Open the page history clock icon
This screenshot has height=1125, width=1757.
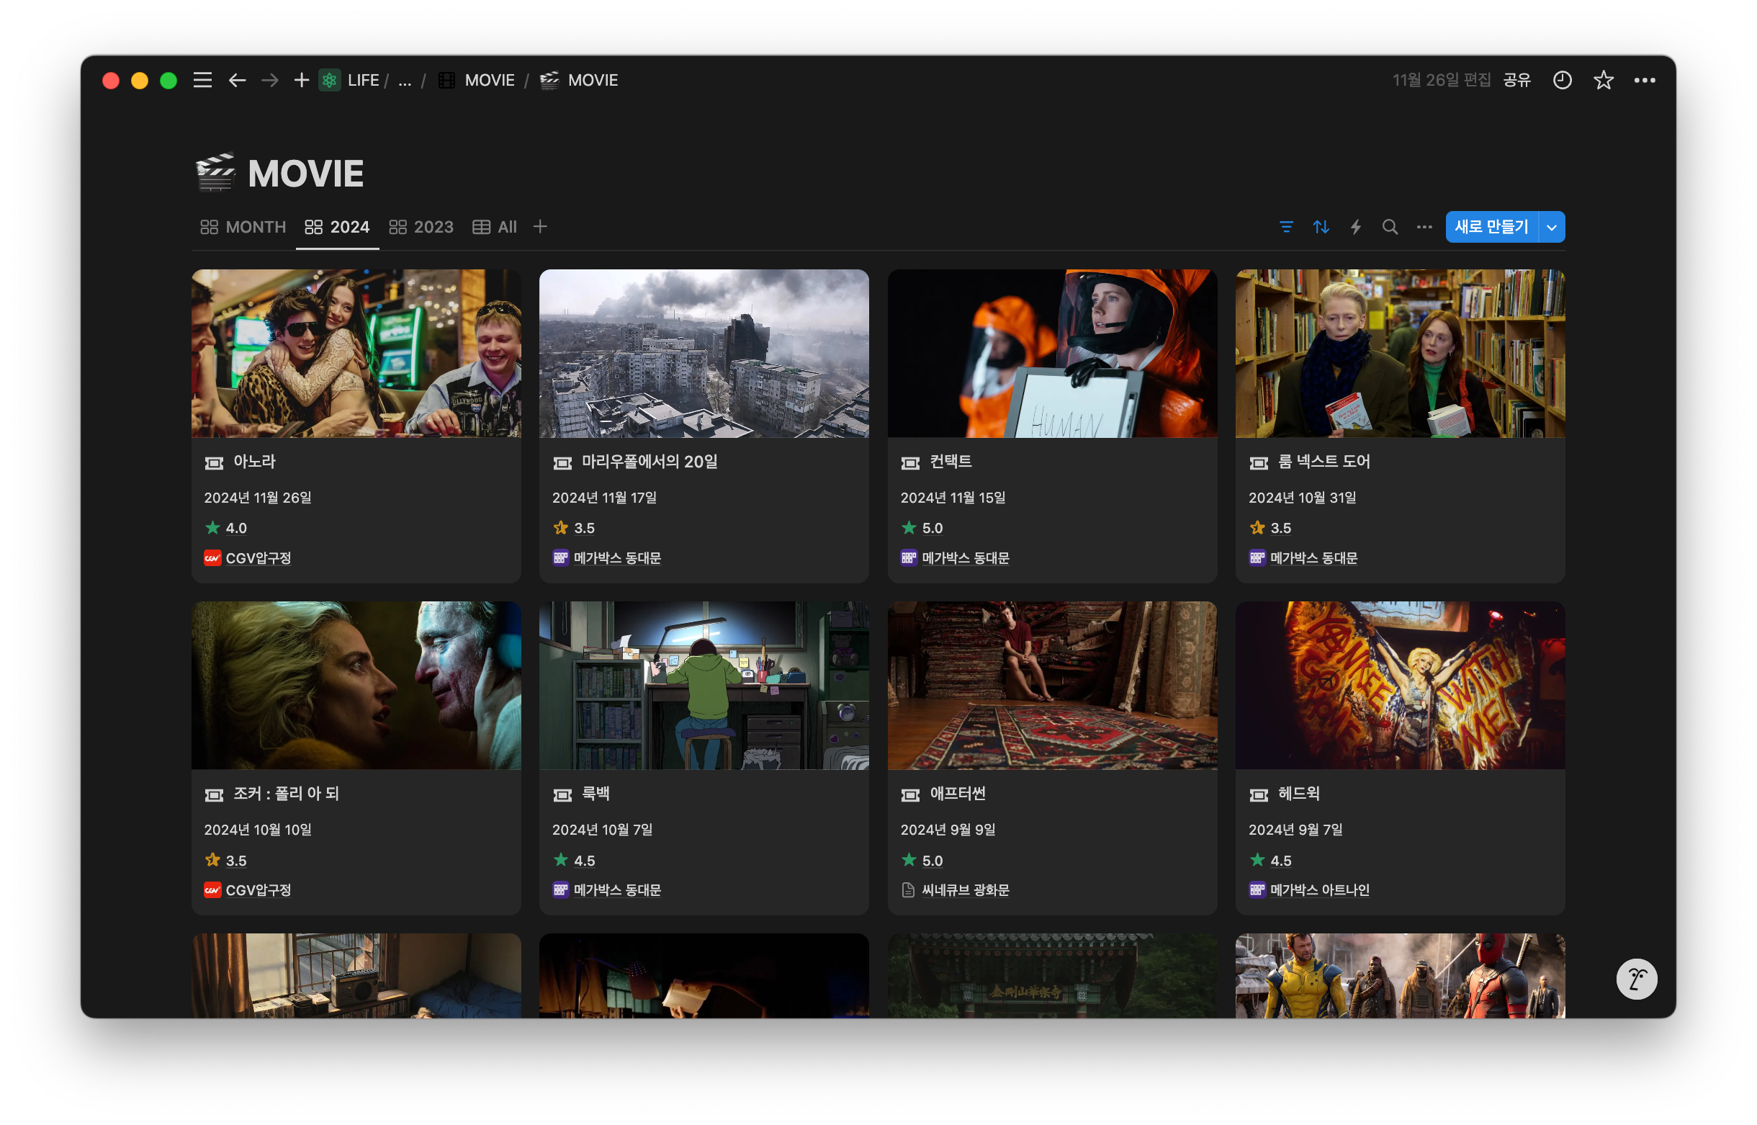pyautogui.click(x=1561, y=81)
